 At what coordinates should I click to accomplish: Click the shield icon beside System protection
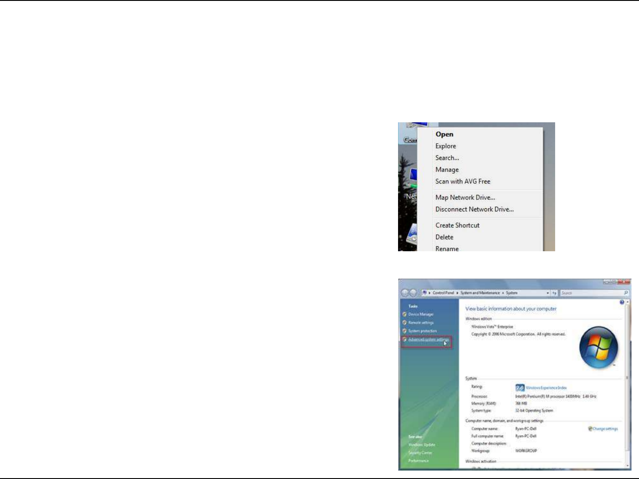[405, 331]
